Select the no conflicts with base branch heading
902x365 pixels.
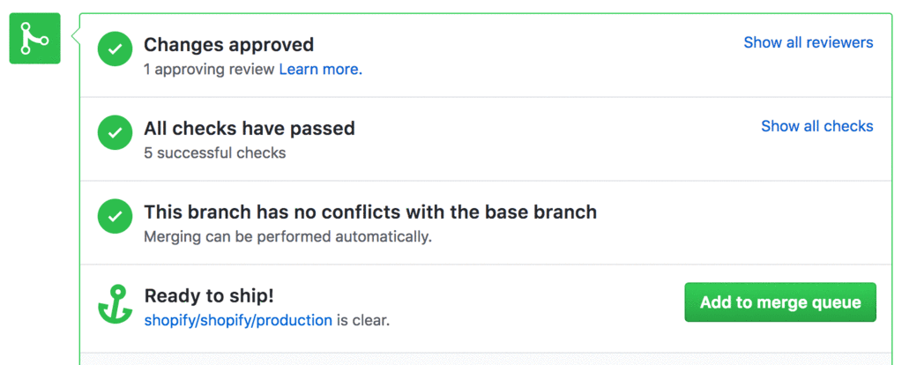pyautogui.click(x=370, y=212)
